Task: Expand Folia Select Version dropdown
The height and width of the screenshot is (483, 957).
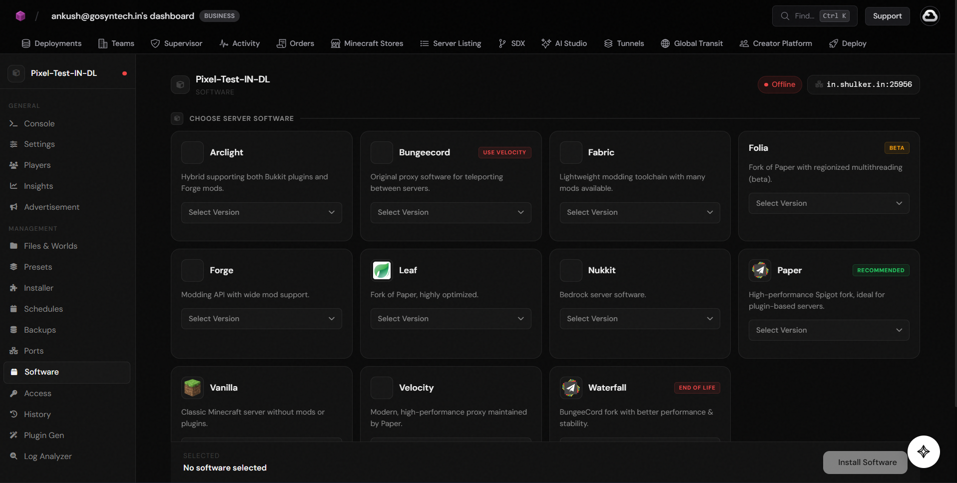Action: coord(829,203)
